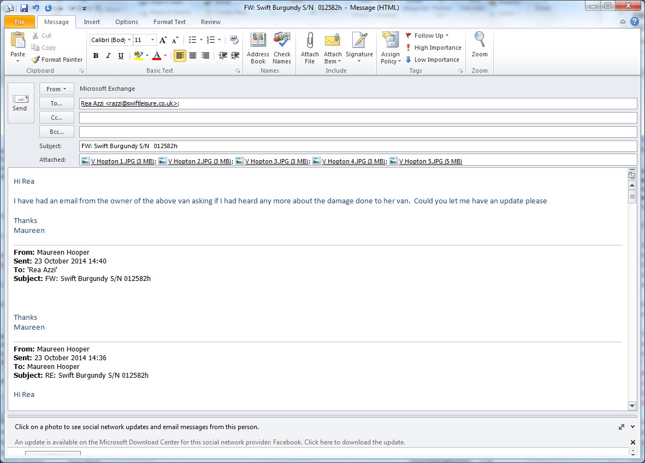Open attachment V Hopton 3.JPG
The width and height of the screenshot is (645, 463).
click(273, 161)
